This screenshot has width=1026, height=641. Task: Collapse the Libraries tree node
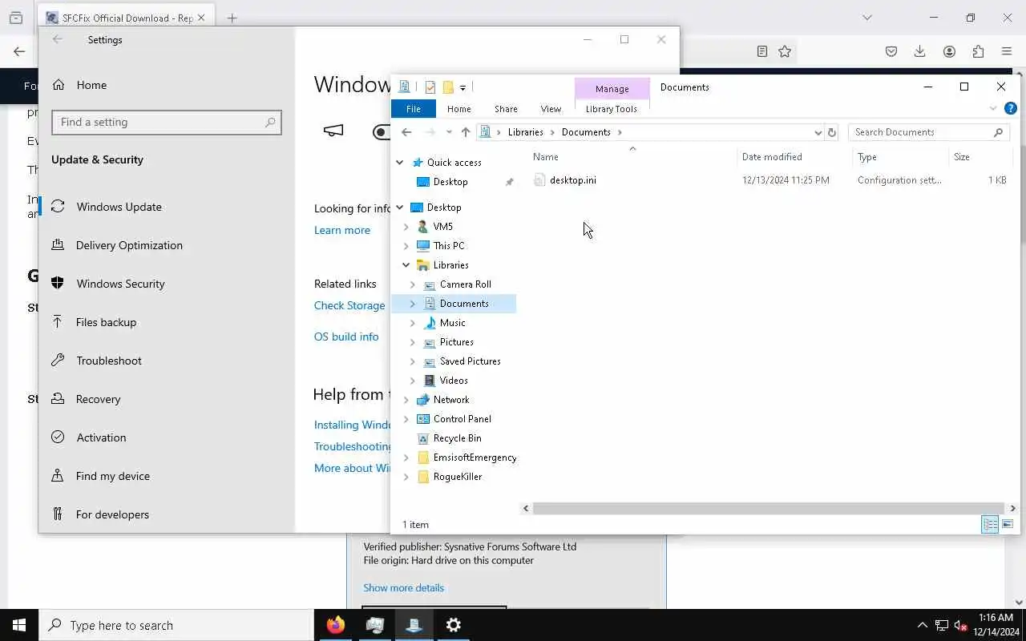click(x=406, y=265)
